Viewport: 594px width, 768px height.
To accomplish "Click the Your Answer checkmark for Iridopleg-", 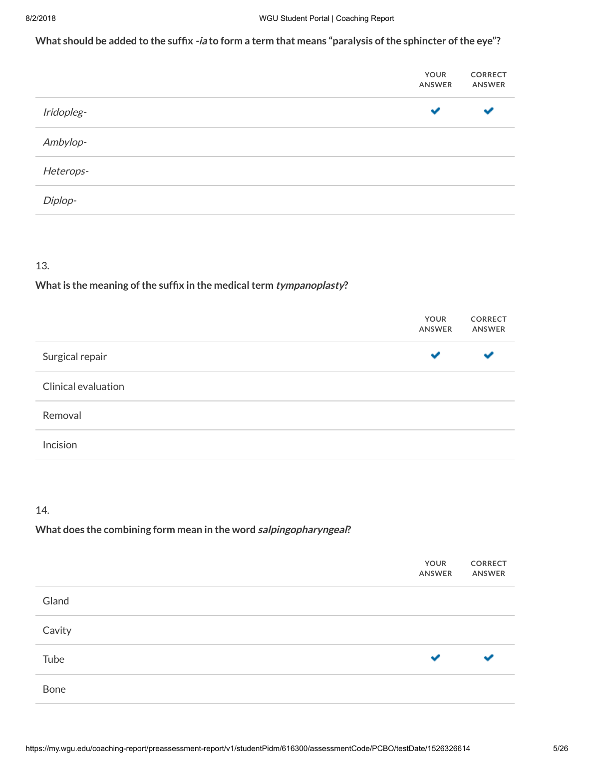I will [x=435, y=111].
